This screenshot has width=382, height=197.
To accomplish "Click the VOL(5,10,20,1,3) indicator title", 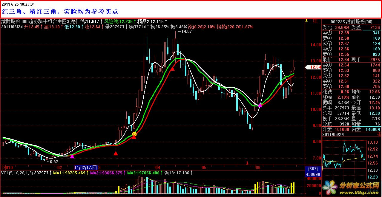I will (17, 173).
